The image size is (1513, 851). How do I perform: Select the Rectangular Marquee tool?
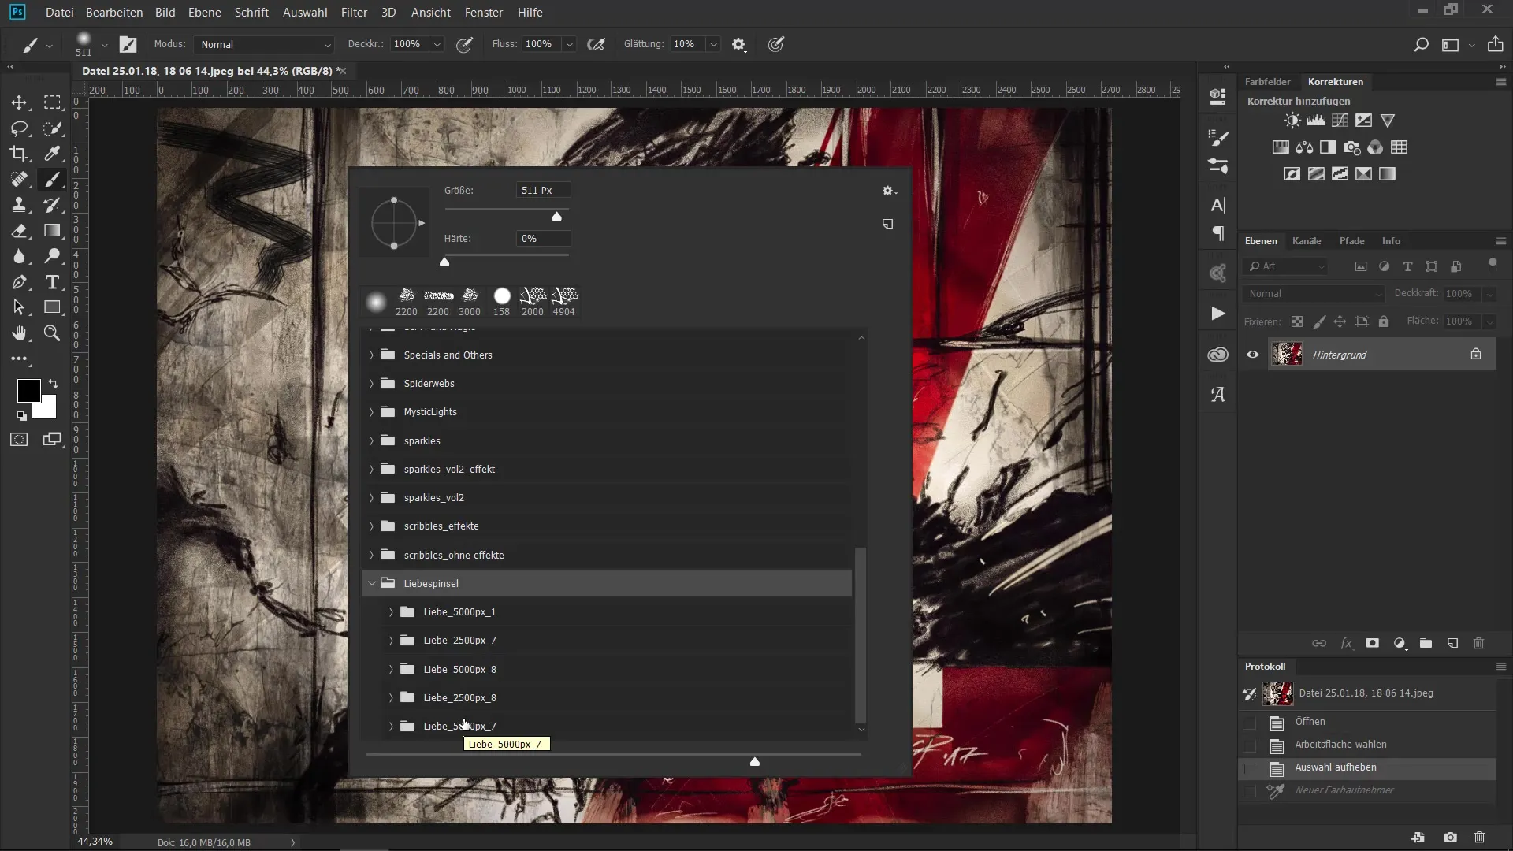pyautogui.click(x=52, y=102)
